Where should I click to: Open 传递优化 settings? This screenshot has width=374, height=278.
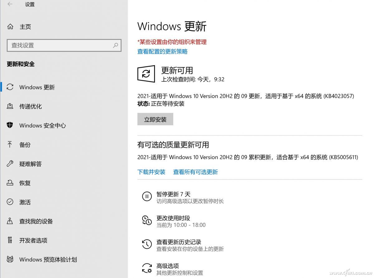coord(30,106)
